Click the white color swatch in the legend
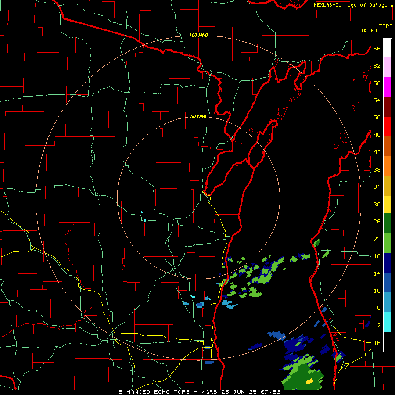The height and width of the screenshot is (395, 395). pyautogui.click(x=388, y=48)
